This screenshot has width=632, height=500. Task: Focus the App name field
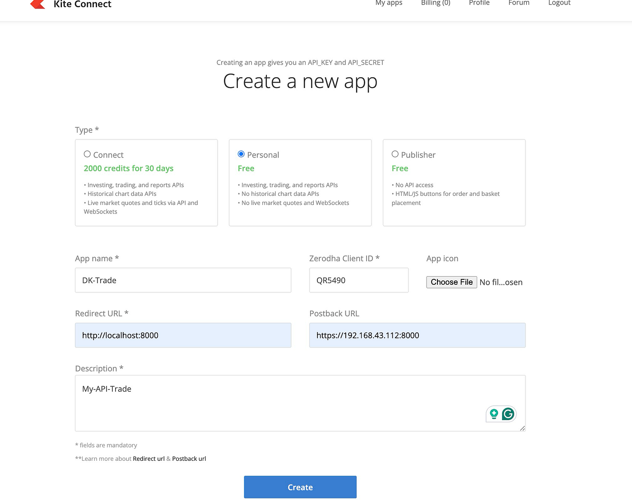tap(183, 280)
